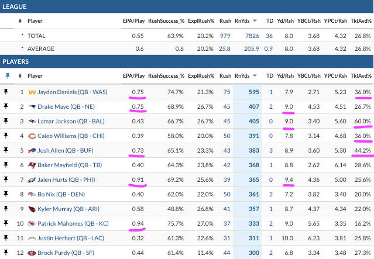
Task: Click the Broncos logo beside Bo Nix
Action: (32, 195)
